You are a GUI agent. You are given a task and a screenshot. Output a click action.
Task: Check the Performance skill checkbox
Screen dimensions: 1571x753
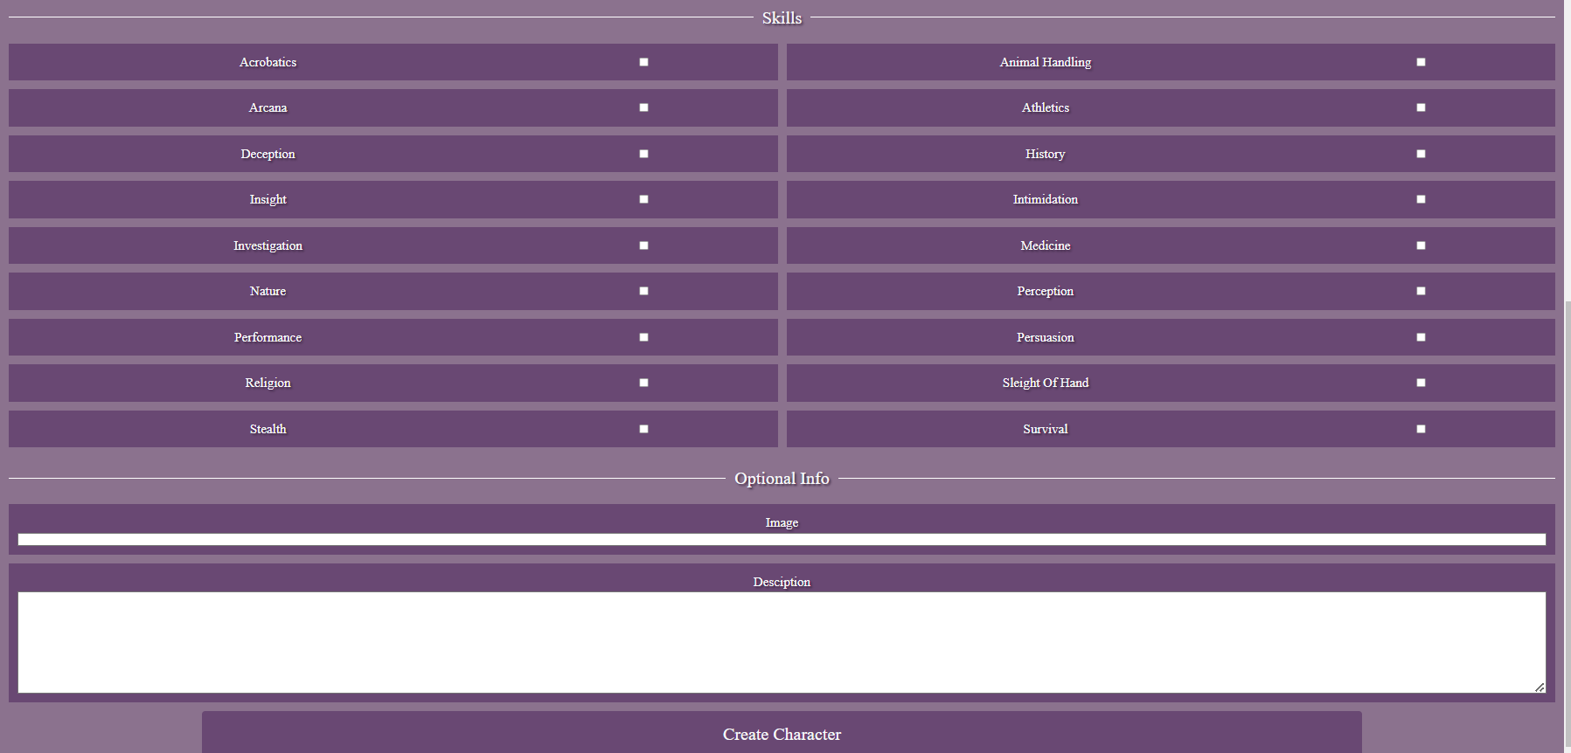point(643,337)
